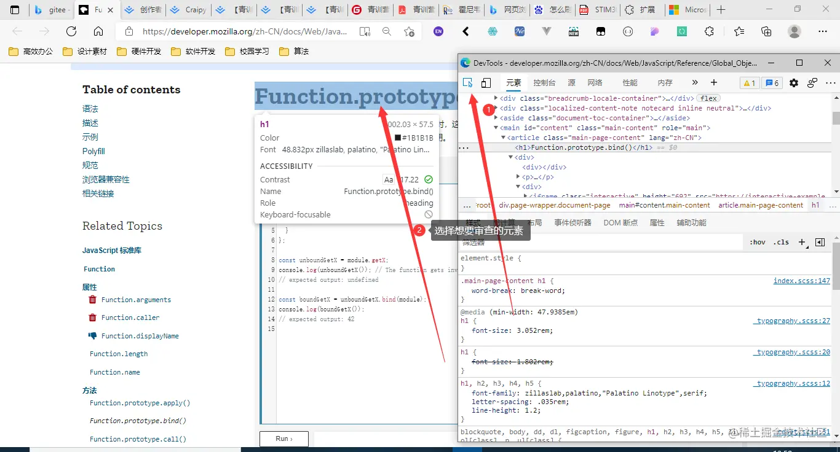Screen dimensions: 840x452
Task: Select the h1 Function.prototype.bind() DOM row
Action: point(645,147)
